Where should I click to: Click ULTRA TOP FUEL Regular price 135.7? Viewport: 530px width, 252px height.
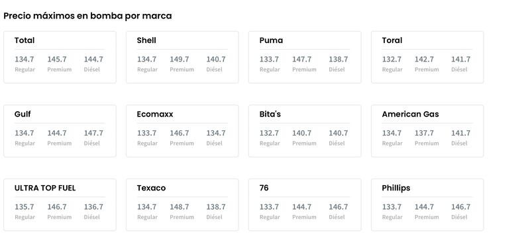pos(25,207)
